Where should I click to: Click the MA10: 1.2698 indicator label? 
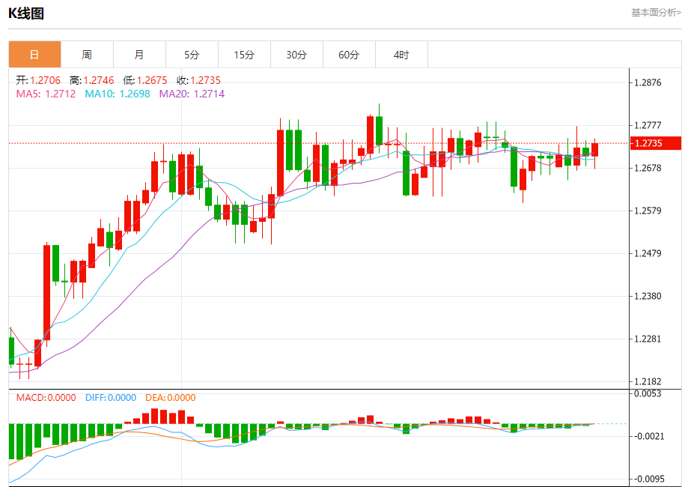[118, 94]
